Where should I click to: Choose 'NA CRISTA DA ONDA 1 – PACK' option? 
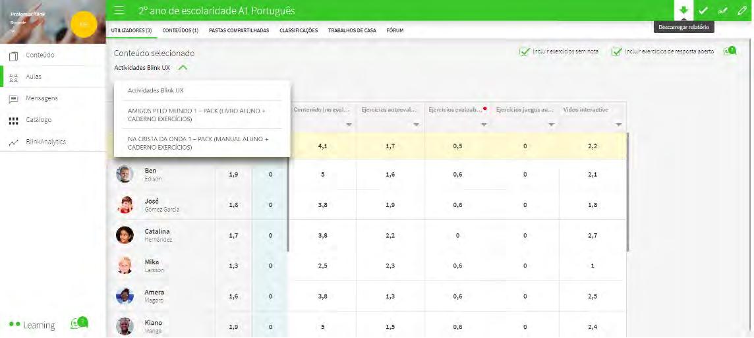tap(202, 143)
